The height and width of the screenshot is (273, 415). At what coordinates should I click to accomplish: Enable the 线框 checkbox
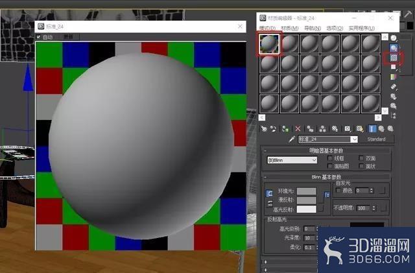coord(330,158)
